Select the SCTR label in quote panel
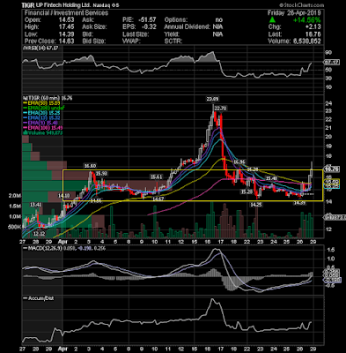This screenshot has height=353, width=346. click(173, 41)
